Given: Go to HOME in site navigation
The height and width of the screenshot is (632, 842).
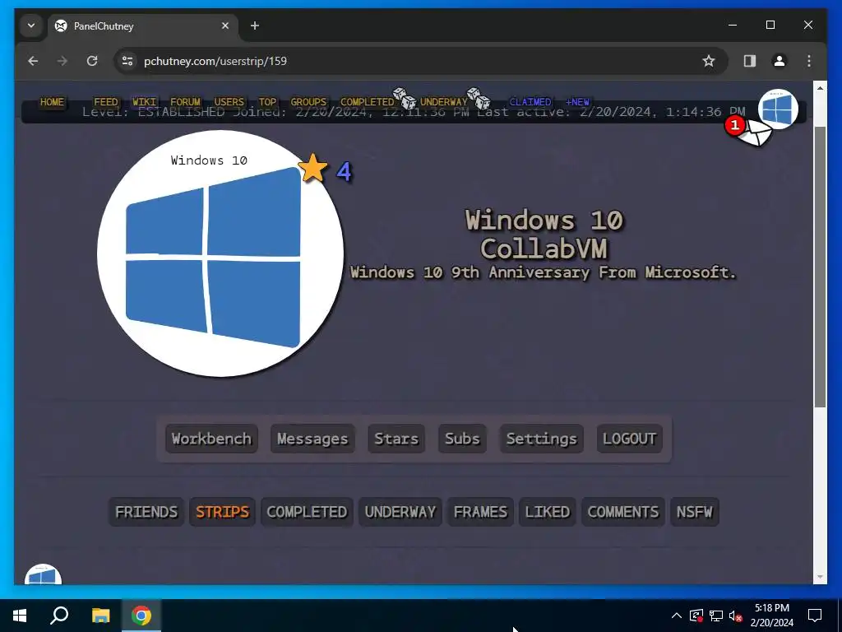Looking at the screenshot, I should (x=52, y=101).
